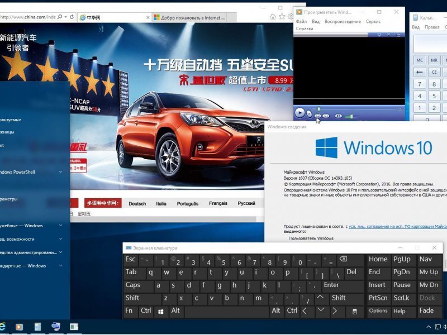Click the Next track button in the media player
This screenshot has width=447, height=335.
pos(326,116)
